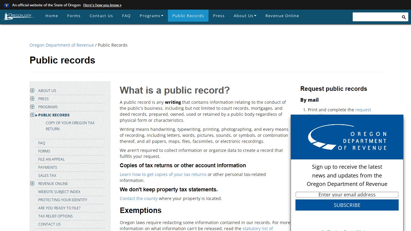Click the Oregon state flag icon
411x231 pixels.
coord(7,5)
